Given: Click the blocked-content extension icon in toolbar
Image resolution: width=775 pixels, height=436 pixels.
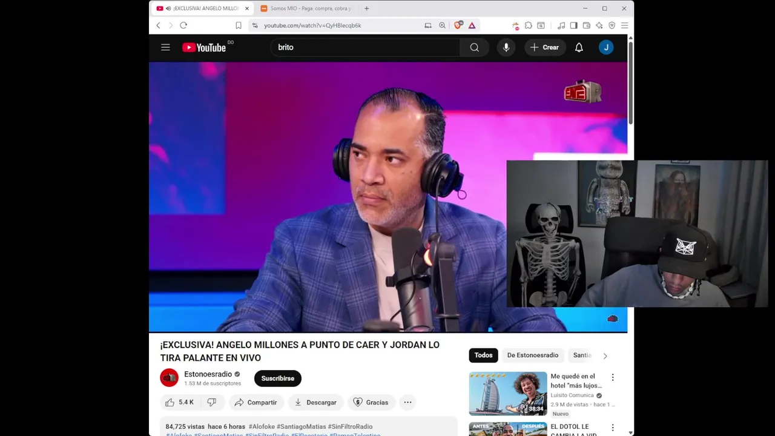Looking at the screenshot, I should point(515,25).
